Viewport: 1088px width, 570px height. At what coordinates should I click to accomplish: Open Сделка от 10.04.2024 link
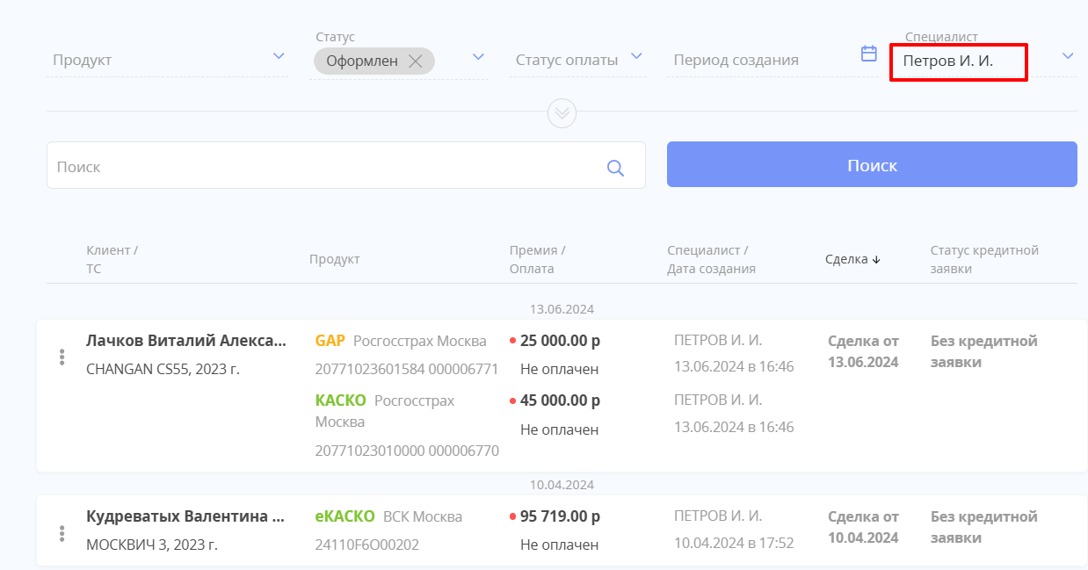(863, 527)
